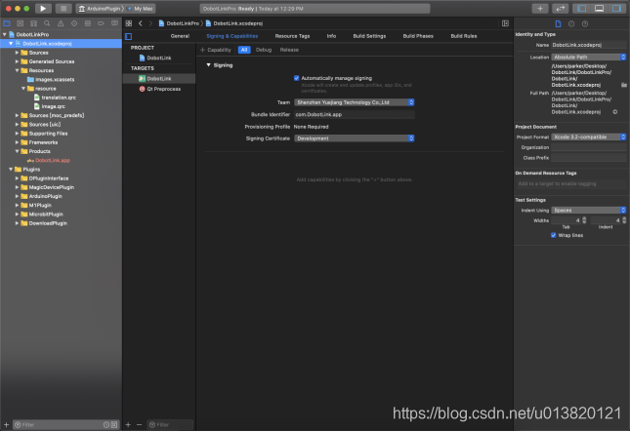Screen dimensions: 630x432
Task: Reveal full path in Finder arrow
Action: tap(615, 112)
